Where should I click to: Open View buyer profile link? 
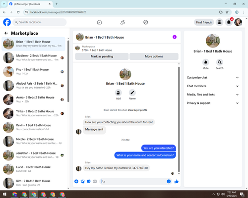pyautogui.click(x=137, y=110)
